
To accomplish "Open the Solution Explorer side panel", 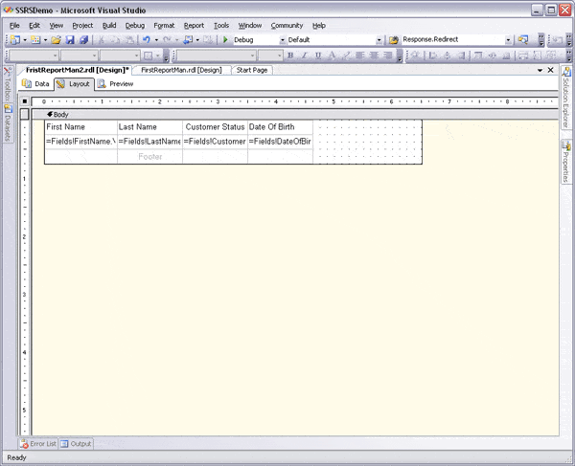I will pyautogui.click(x=566, y=98).
